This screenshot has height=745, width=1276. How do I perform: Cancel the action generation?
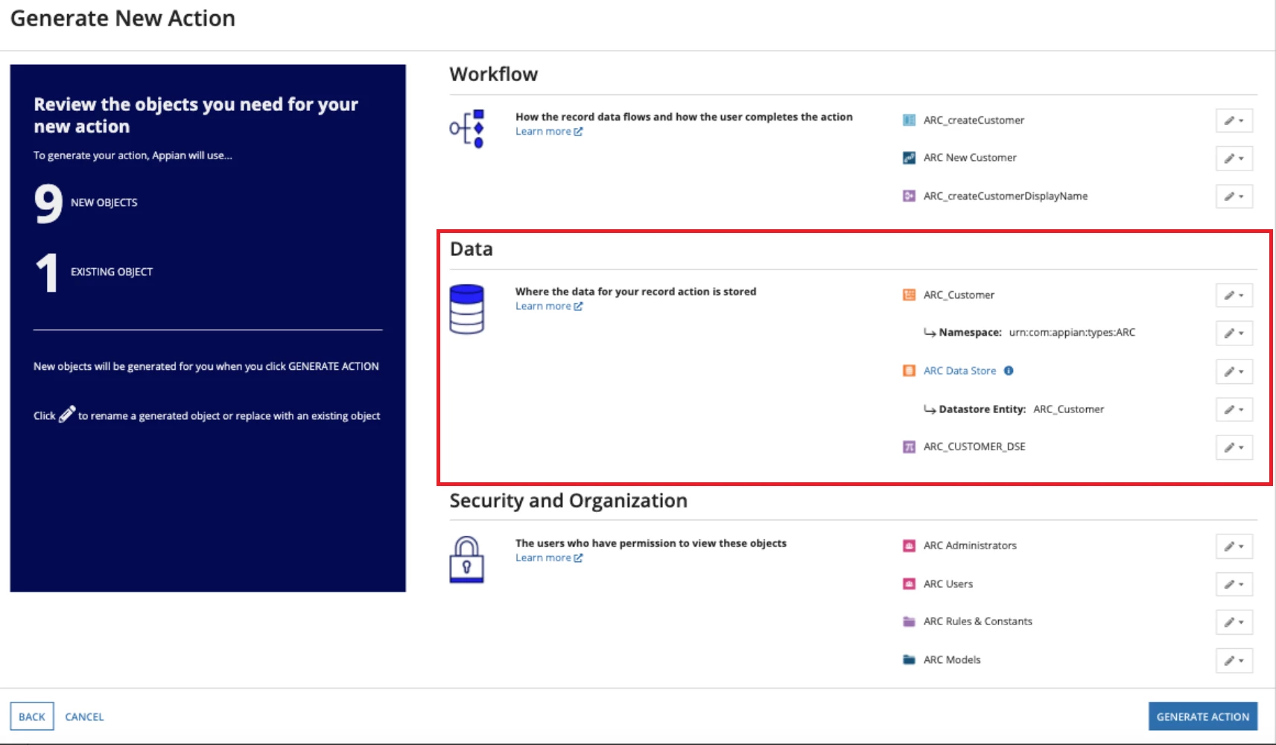tap(84, 717)
